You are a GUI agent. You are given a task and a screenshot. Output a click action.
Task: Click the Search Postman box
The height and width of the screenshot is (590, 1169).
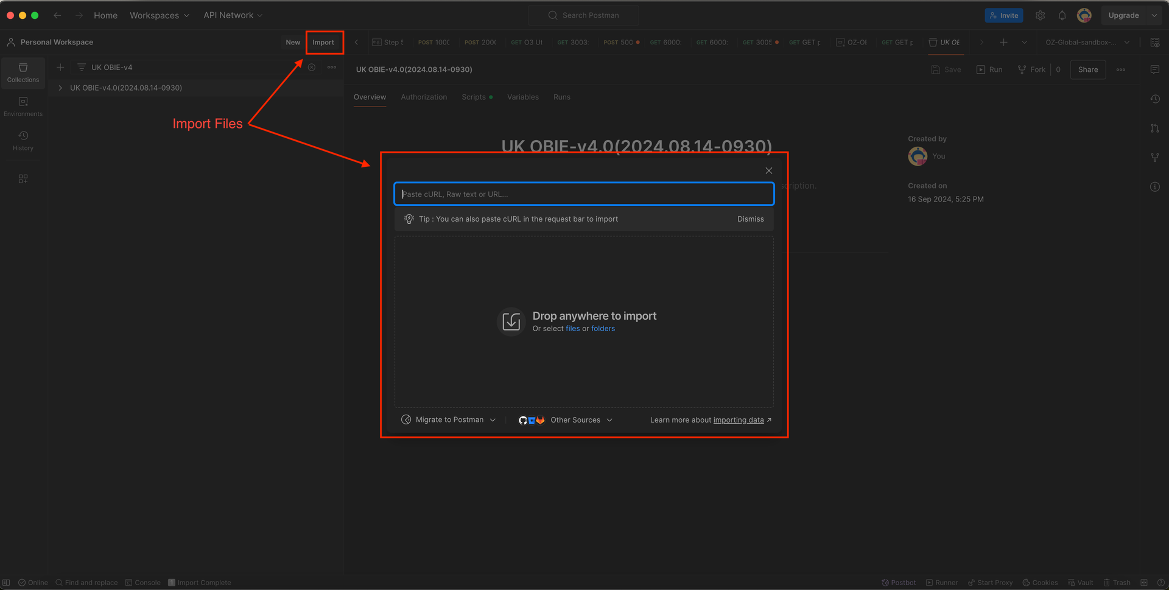[x=583, y=15]
